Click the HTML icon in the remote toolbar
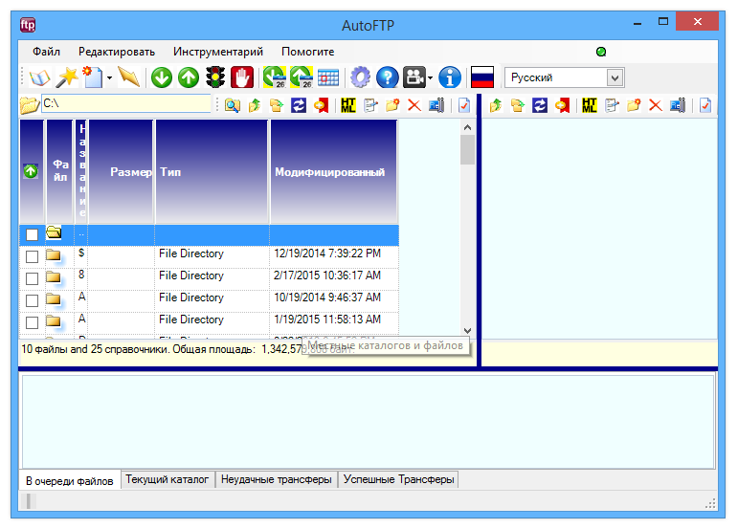The image size is (738, 529). click(x=590, y=105)
